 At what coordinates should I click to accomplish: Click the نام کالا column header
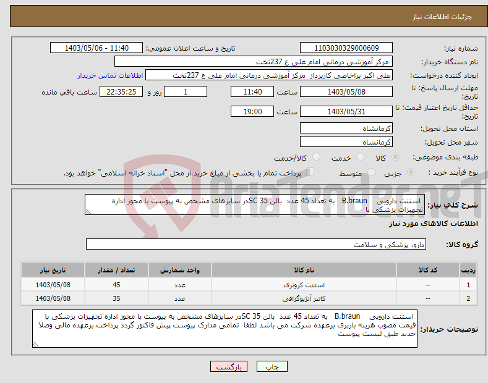point(304,270)
